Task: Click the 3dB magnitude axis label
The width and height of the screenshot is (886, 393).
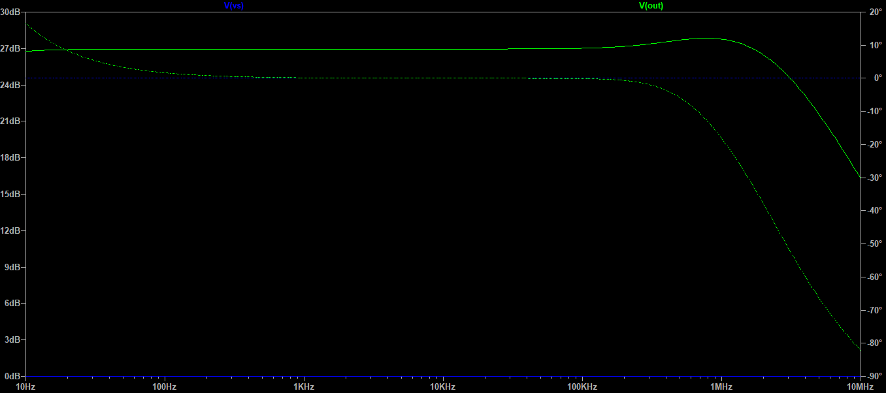Action: [x=12, y=340]
